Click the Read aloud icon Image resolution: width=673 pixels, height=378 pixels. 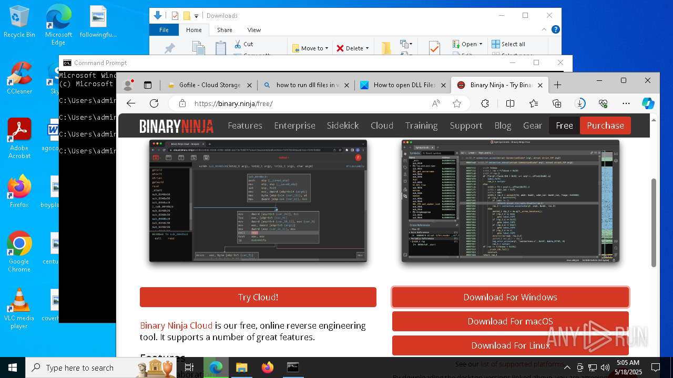coord(436,103)
